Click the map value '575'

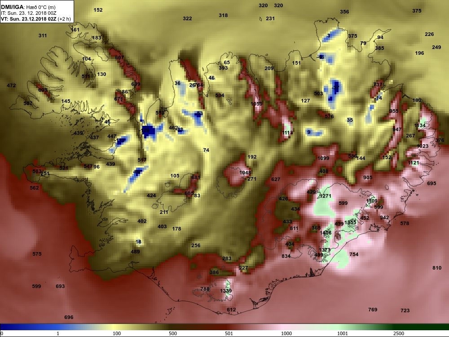click(x=37, y=253)
